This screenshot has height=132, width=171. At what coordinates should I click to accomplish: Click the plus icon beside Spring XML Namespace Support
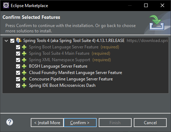point(24,60)
